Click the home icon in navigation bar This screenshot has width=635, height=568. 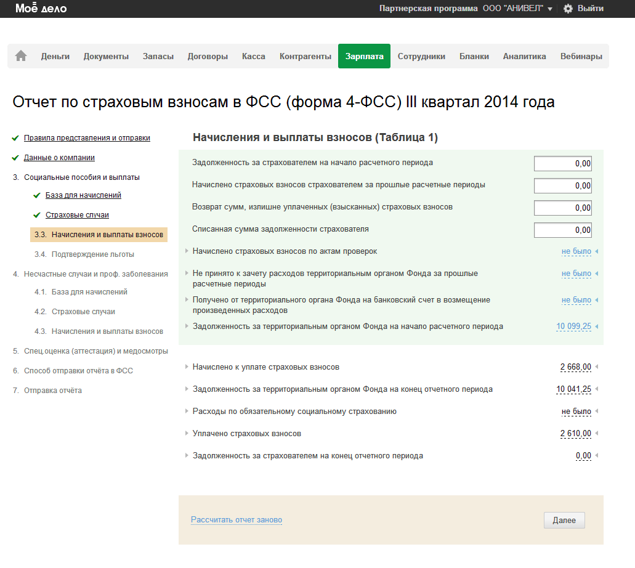coord(21,56)
